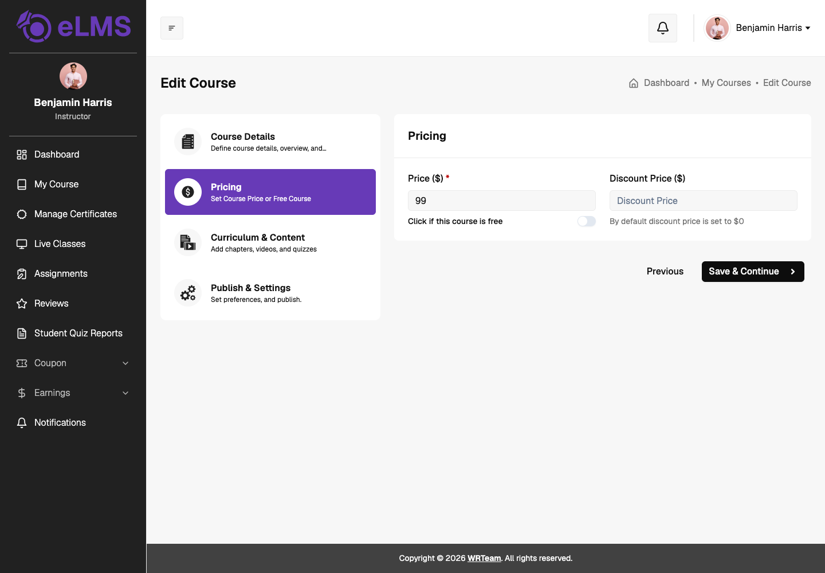Open Live Classes in sidebar
The width and height of the screenshot is (825, 573).
(73, 244)
